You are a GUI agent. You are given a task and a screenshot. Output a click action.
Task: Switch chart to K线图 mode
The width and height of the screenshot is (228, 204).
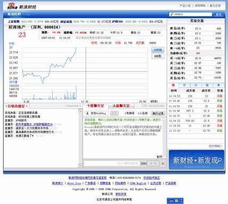(x=158, y=56)
